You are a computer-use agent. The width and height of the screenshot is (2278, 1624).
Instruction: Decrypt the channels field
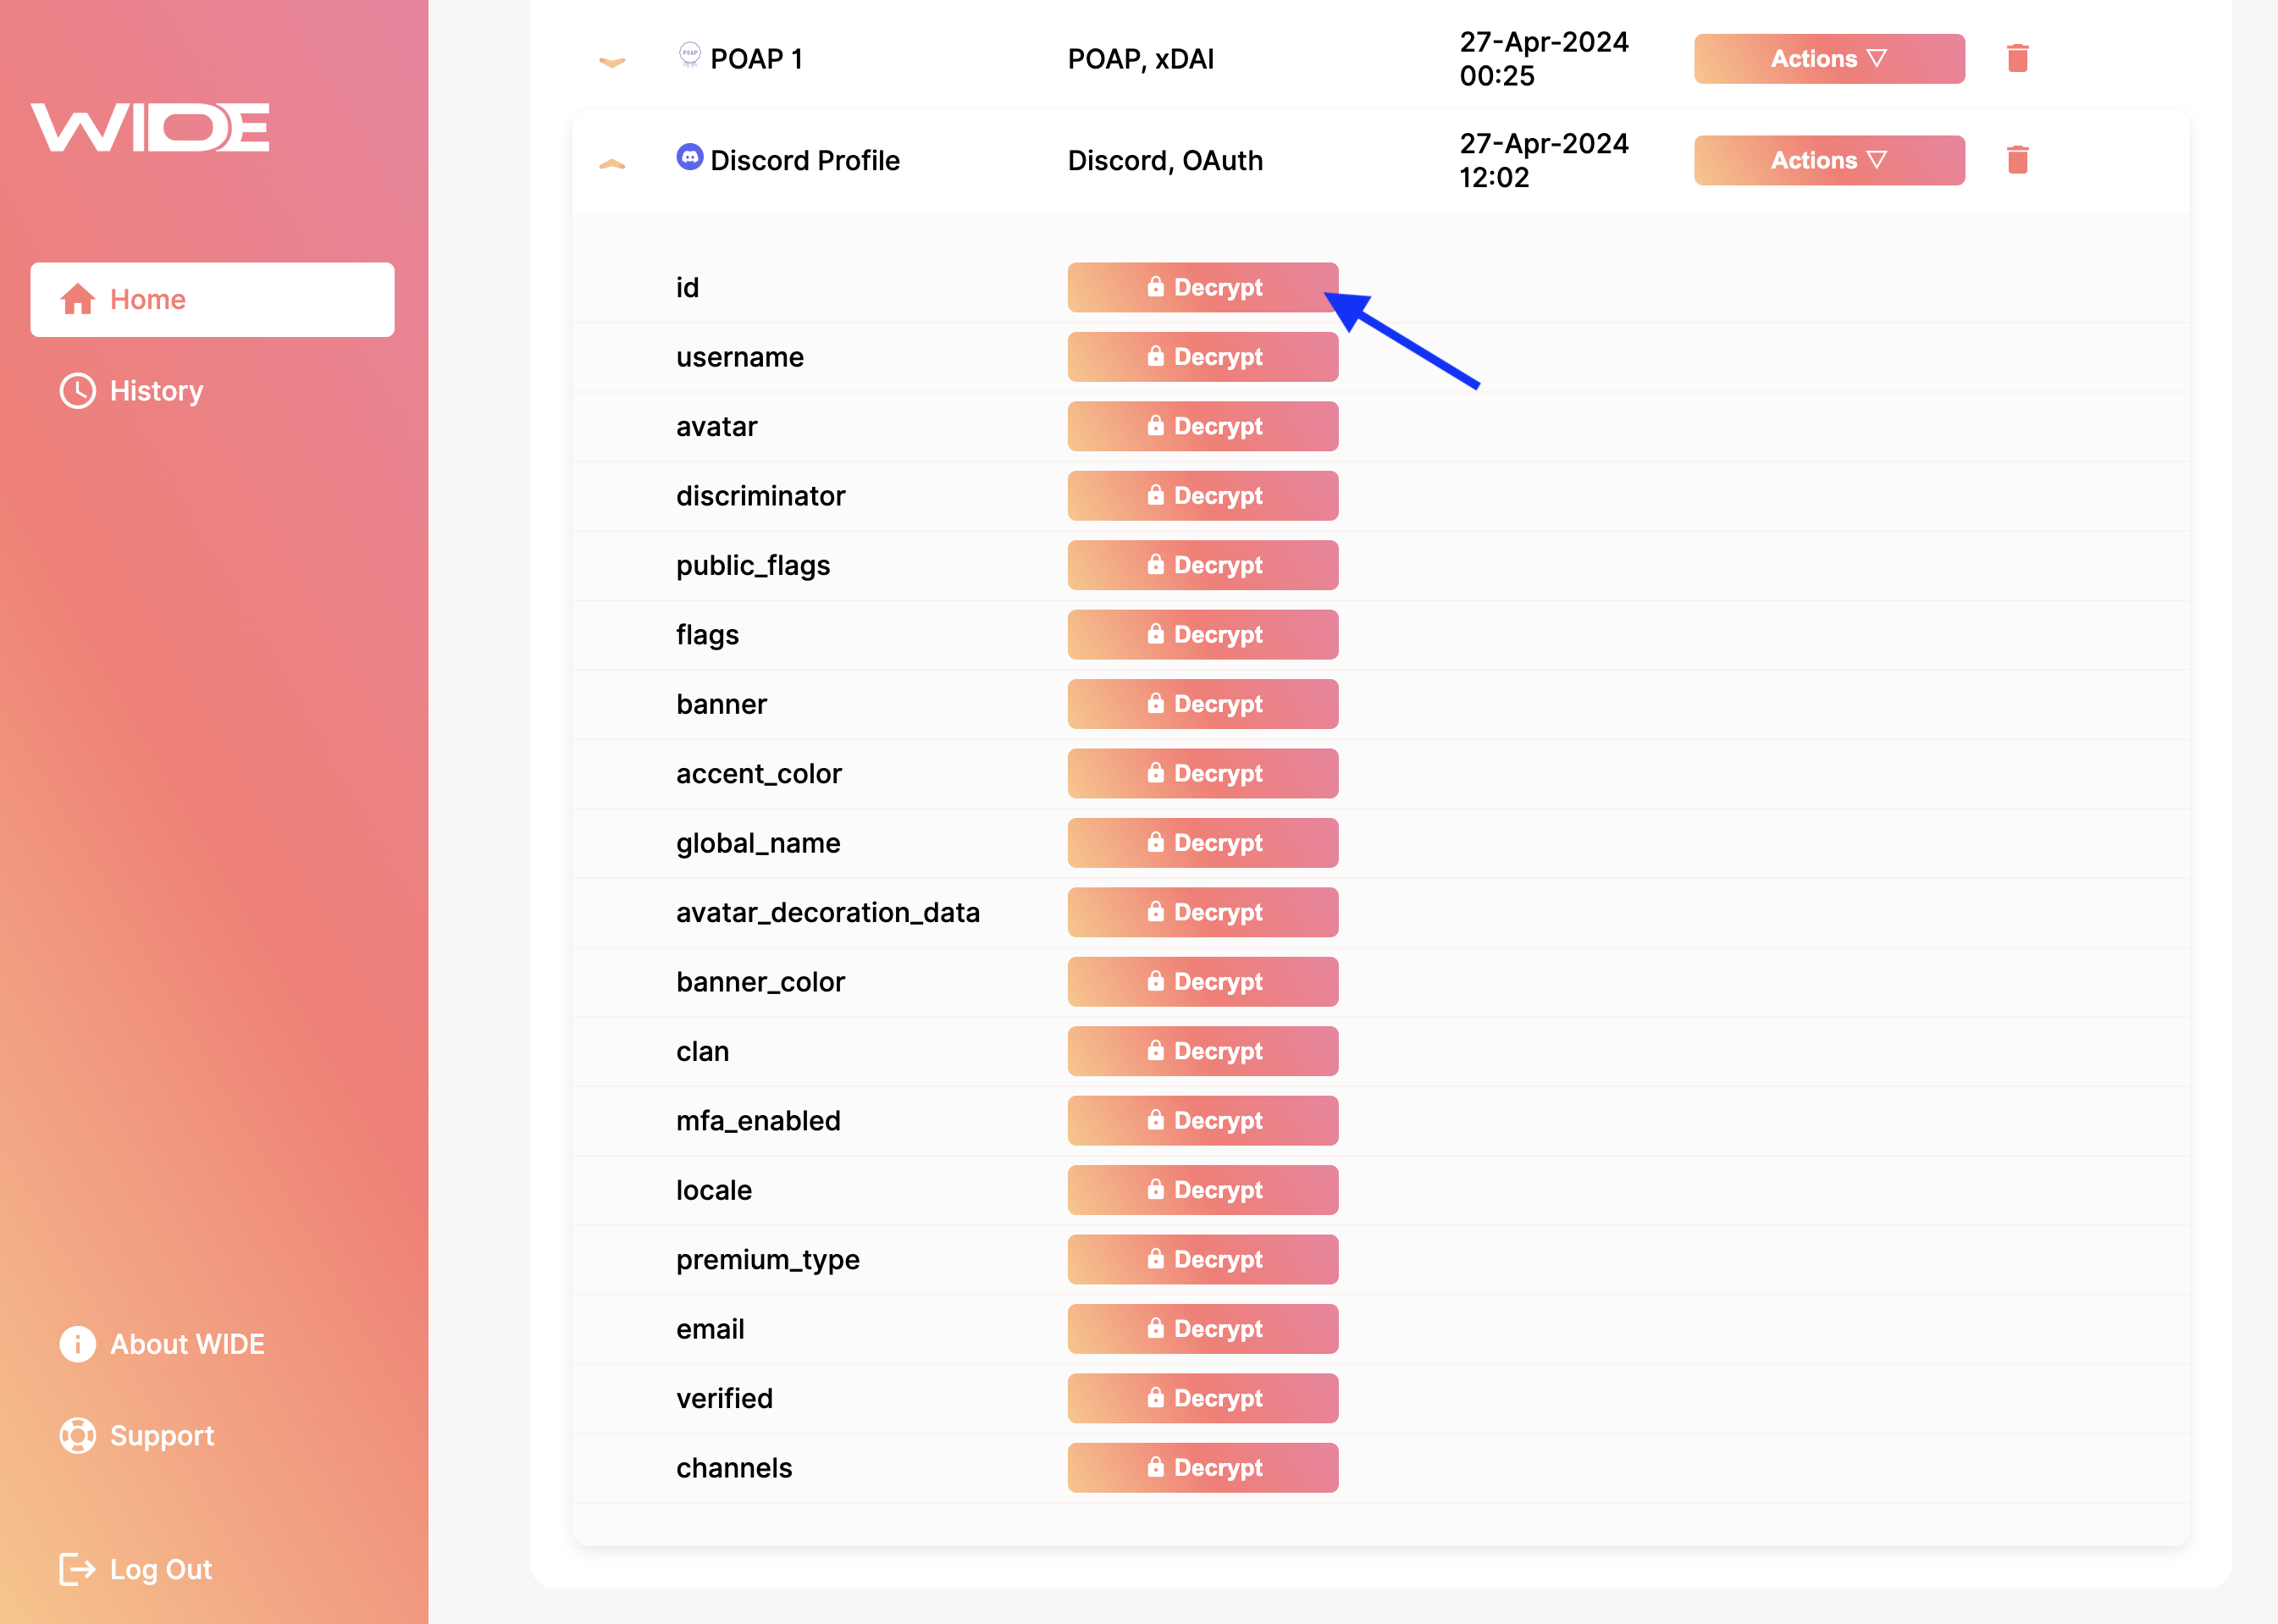click(x=1203, y=1468)
